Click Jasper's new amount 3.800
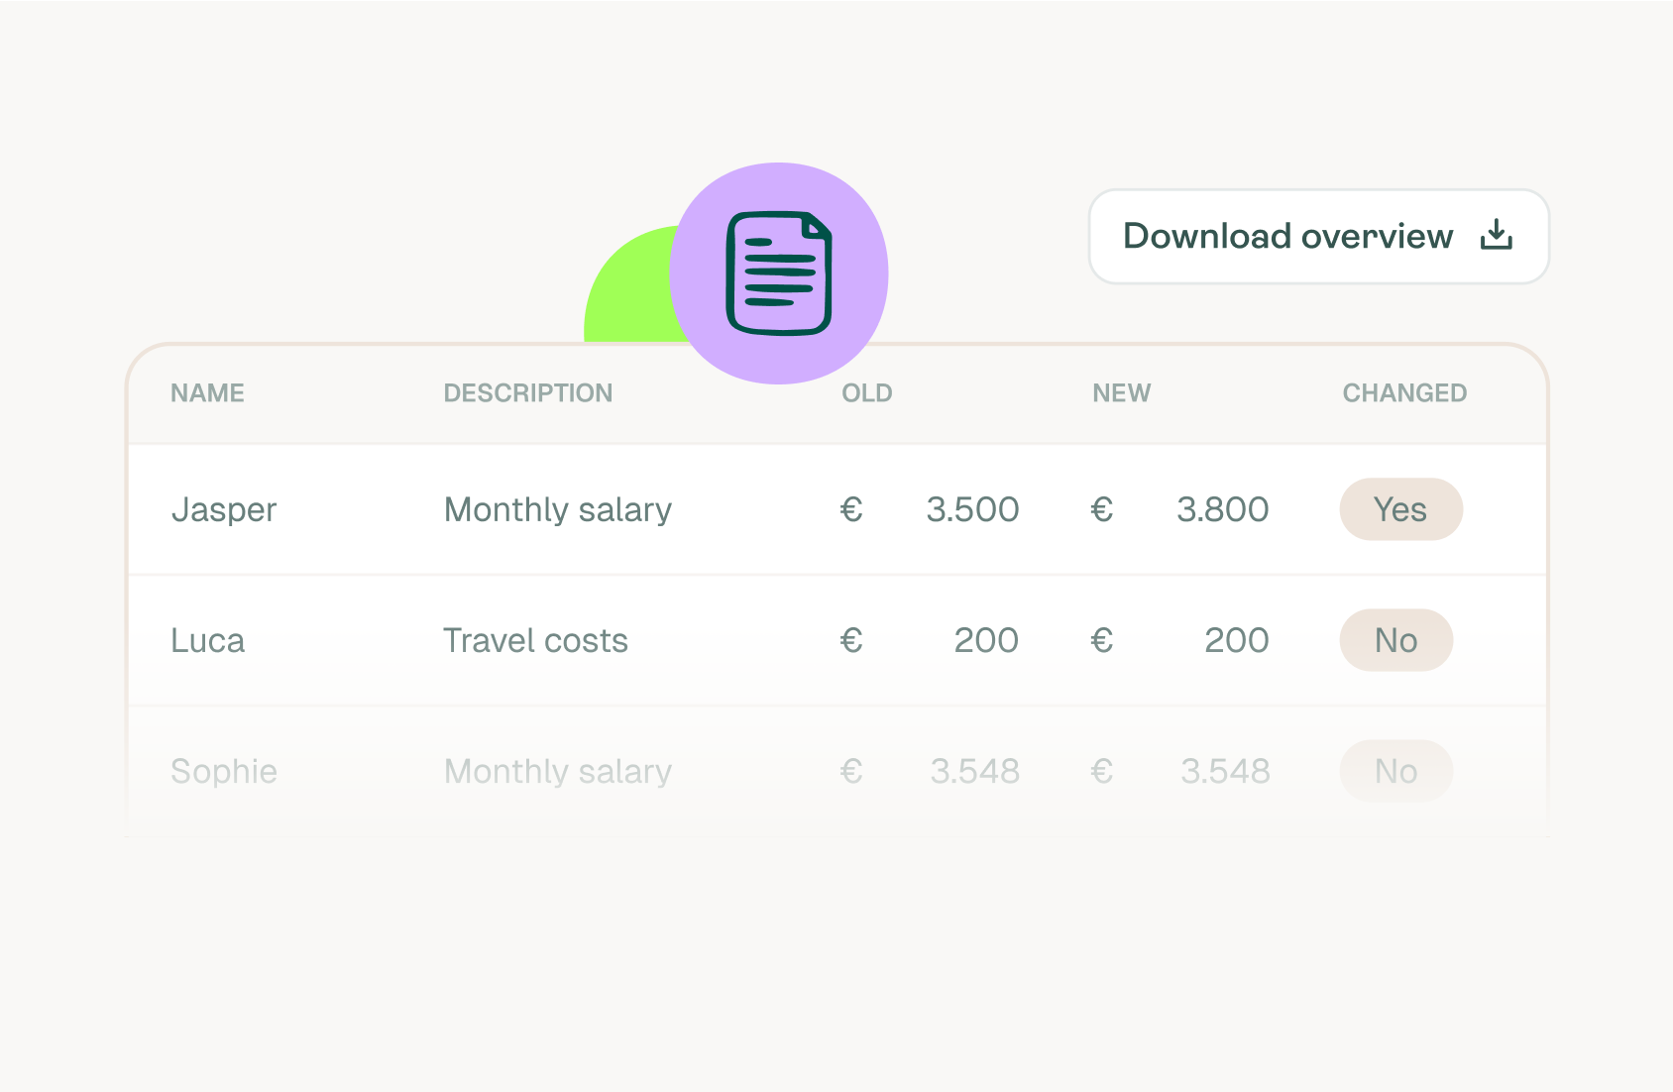This screenshot has height=1092, width=1673. point(1222,509)
